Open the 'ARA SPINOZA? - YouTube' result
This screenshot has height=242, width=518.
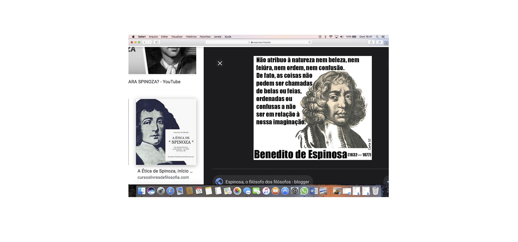tap(154, 81)
